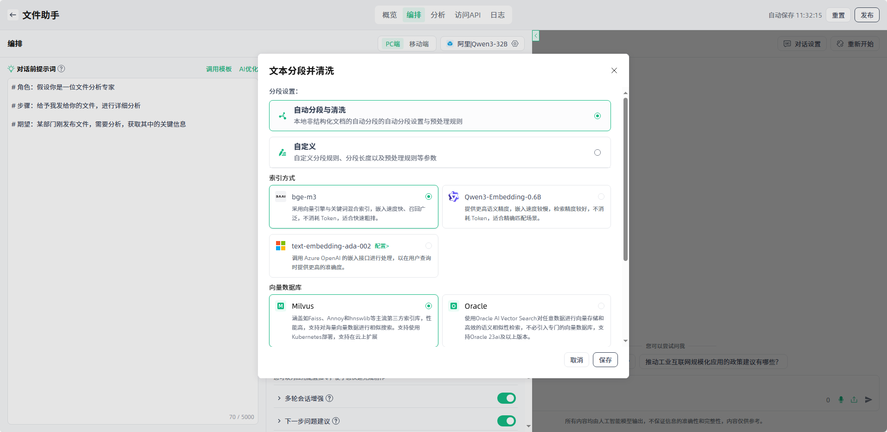Click the send arrow icon in chat
The image size is (887, 432).
pos(868,400)
